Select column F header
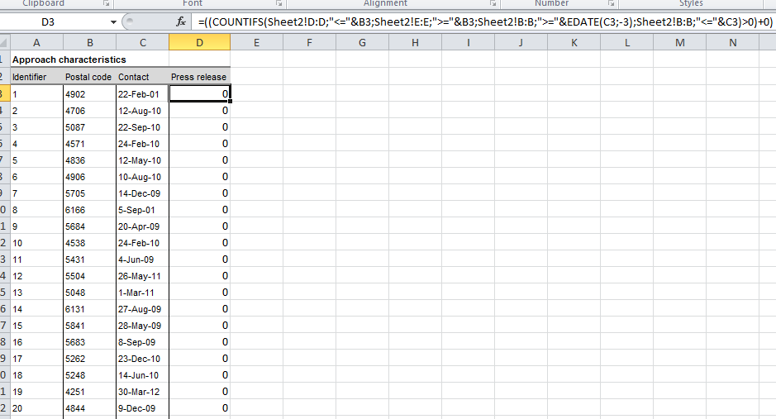 coord(309,42)
